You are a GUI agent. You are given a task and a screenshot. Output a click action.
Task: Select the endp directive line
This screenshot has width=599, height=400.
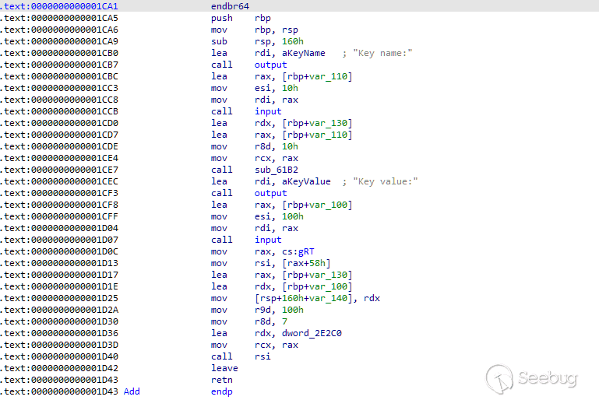click(221, 391)
